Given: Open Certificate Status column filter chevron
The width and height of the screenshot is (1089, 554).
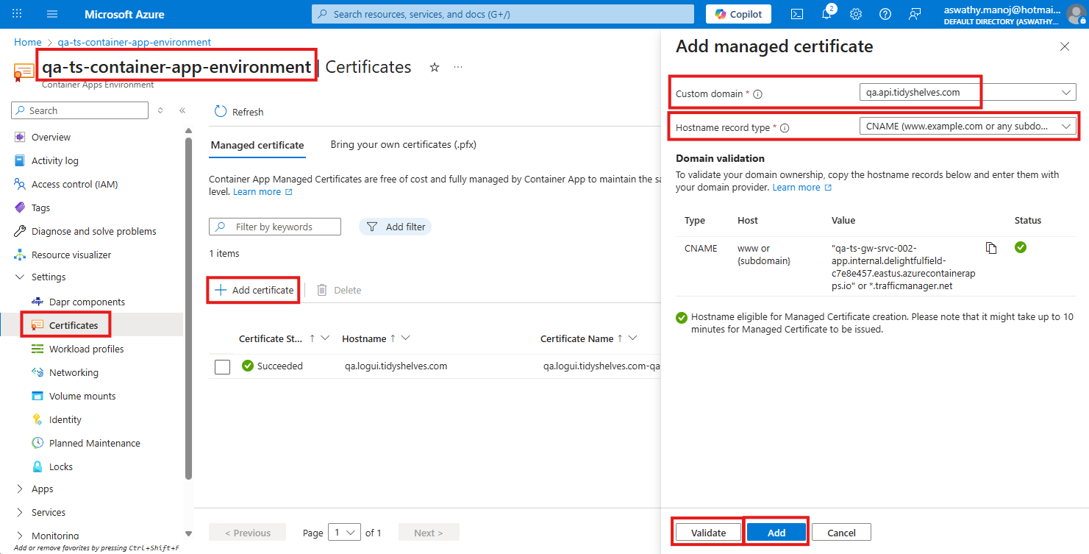Looking at the screenshot, I should pyautogui.click(x=325, y=338).
